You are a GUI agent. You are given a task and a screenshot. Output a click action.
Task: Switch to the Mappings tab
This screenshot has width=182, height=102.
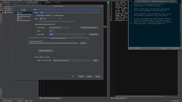click(49, 16)
